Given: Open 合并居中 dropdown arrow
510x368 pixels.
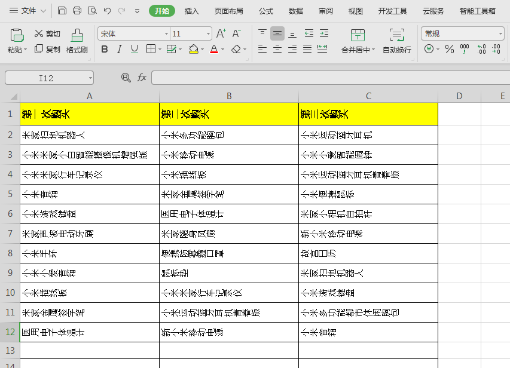Looking at the screenshot, I should pos(374,50).
